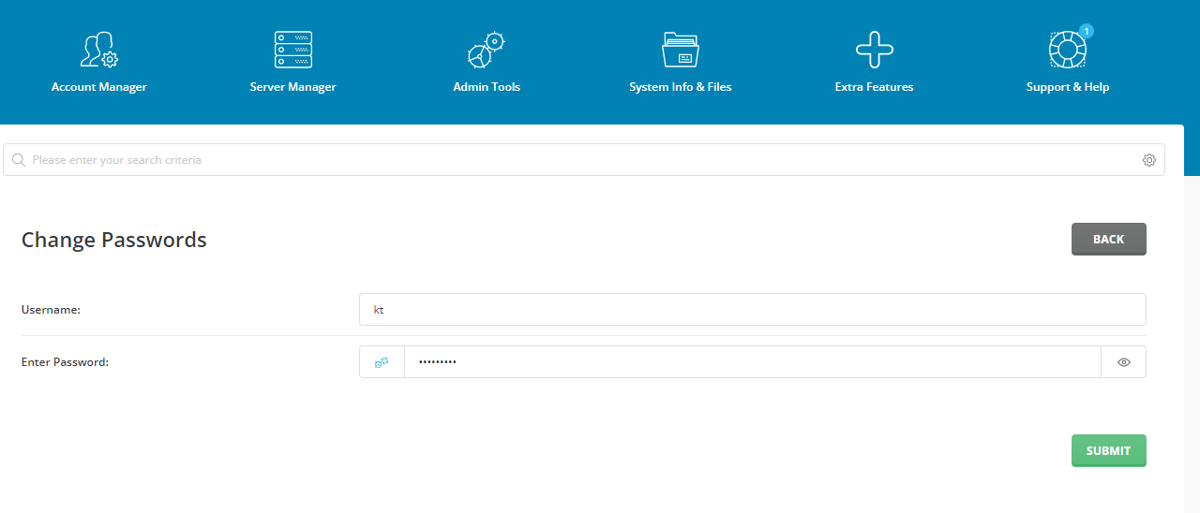Select the Account Manager menu label

click(98, 87)
